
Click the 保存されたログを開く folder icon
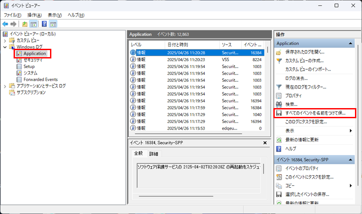(279, 52)
